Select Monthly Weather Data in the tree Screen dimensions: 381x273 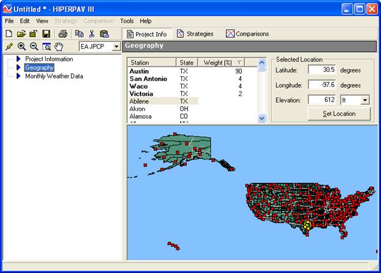pyautogui.click(x=54, y=76)
